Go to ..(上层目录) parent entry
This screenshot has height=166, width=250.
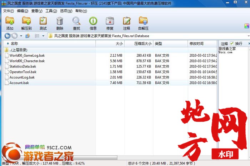[x=18, y=50]
